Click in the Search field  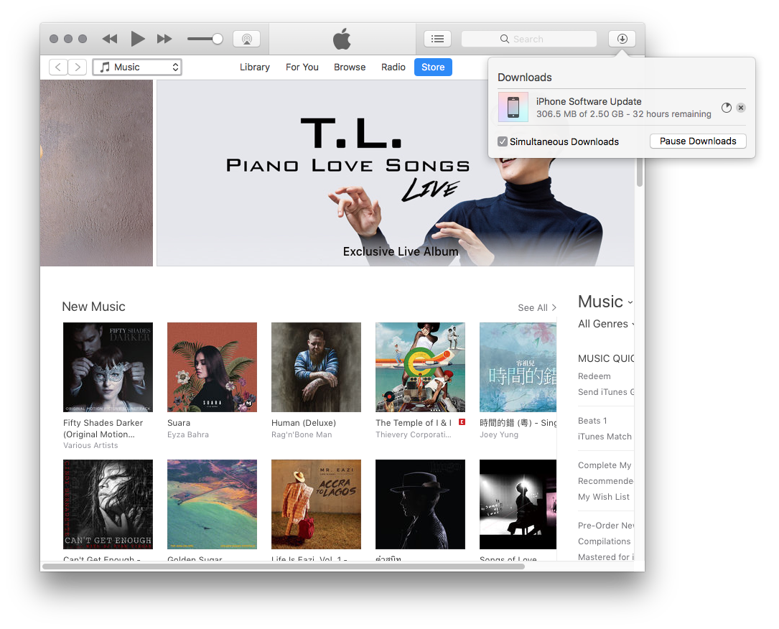(x=529, y=39)
